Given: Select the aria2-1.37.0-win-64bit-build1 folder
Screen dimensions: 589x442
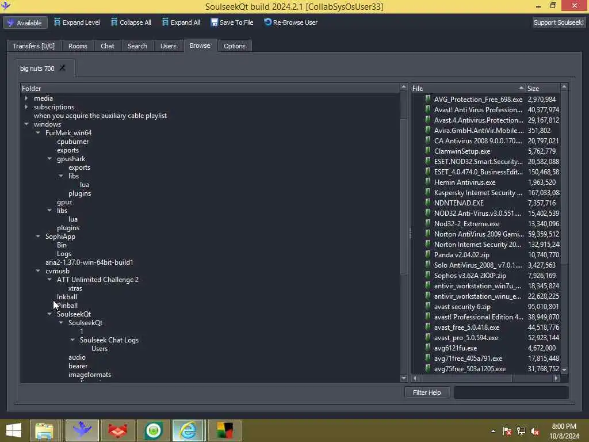Looking at the screenshot, I should (x=89, y=262).
